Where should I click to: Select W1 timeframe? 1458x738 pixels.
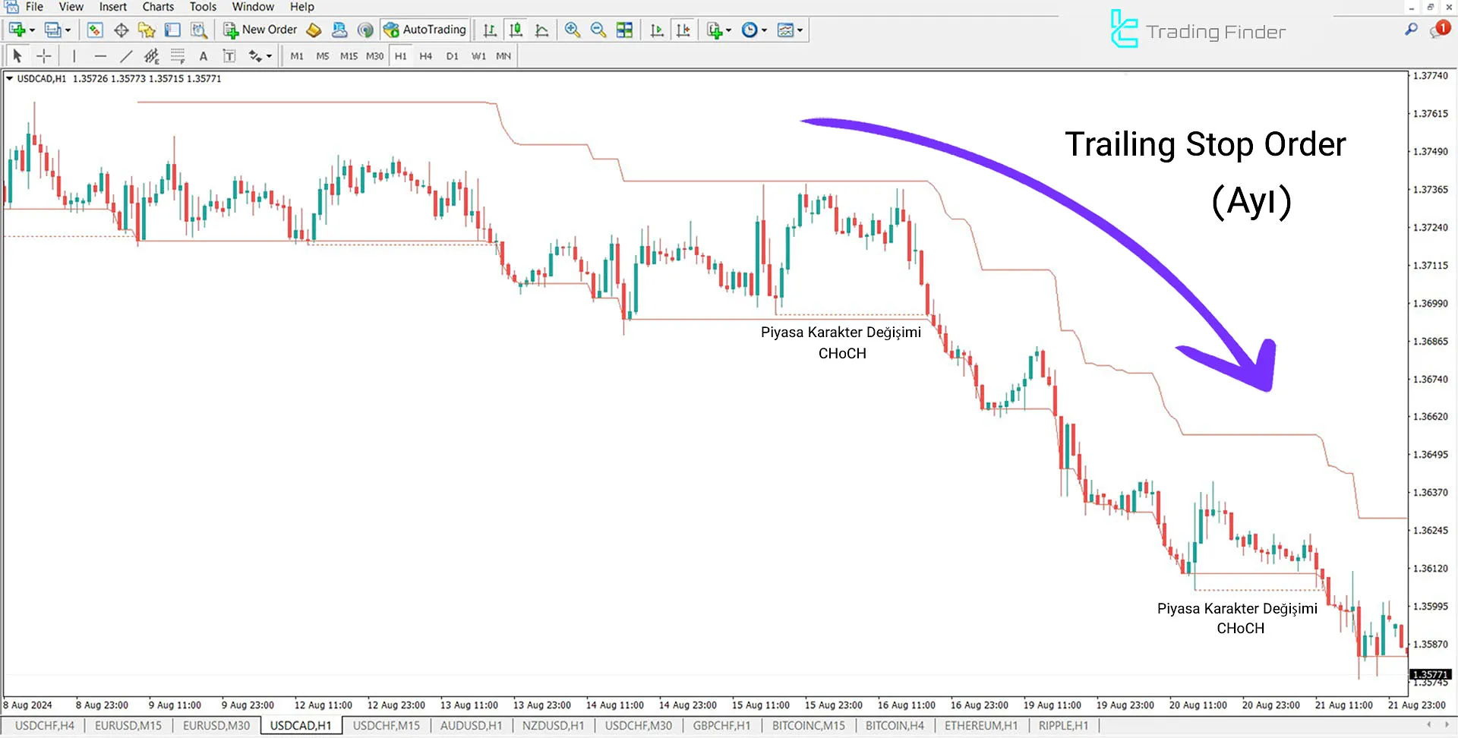(478, 55)
